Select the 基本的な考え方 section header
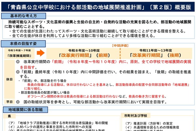 [24, 16]
